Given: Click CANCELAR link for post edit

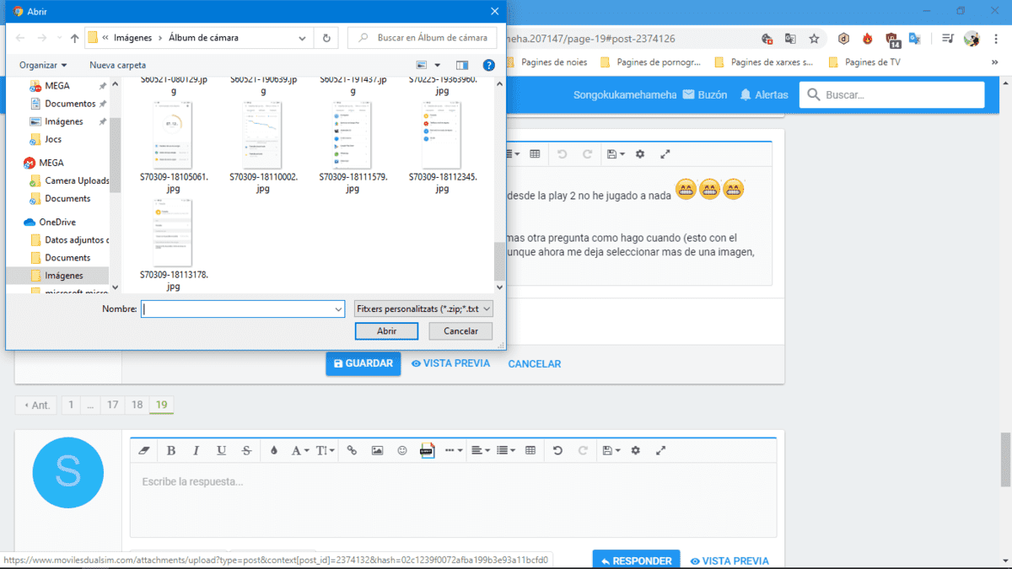Looking at the screenshot, I should point(535,363).
